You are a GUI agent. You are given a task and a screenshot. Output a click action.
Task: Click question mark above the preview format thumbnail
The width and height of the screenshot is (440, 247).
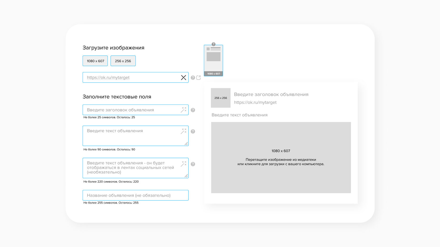click(213, 44)
